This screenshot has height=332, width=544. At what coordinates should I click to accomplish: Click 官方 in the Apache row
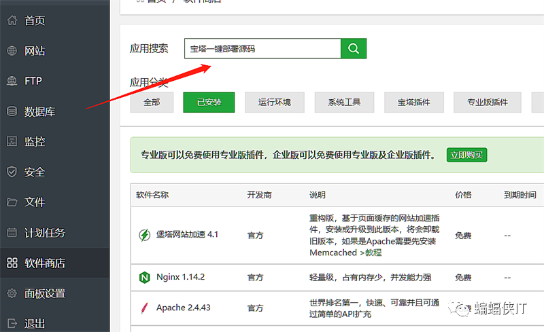point(256,308)
